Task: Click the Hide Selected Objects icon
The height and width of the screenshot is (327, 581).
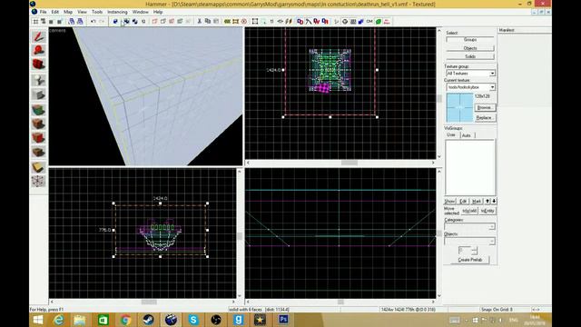Action: coord(155,22)
